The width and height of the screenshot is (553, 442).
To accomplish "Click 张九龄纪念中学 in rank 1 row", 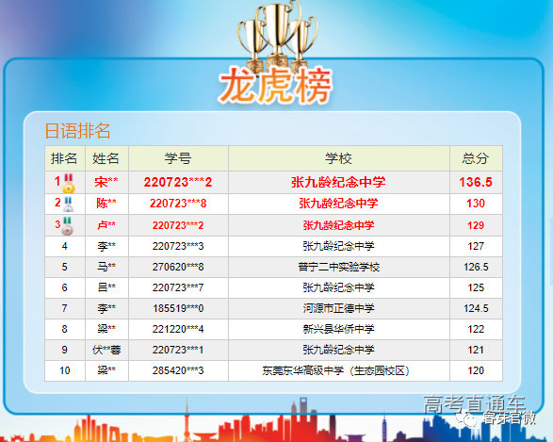I will (x=338, y=183).
